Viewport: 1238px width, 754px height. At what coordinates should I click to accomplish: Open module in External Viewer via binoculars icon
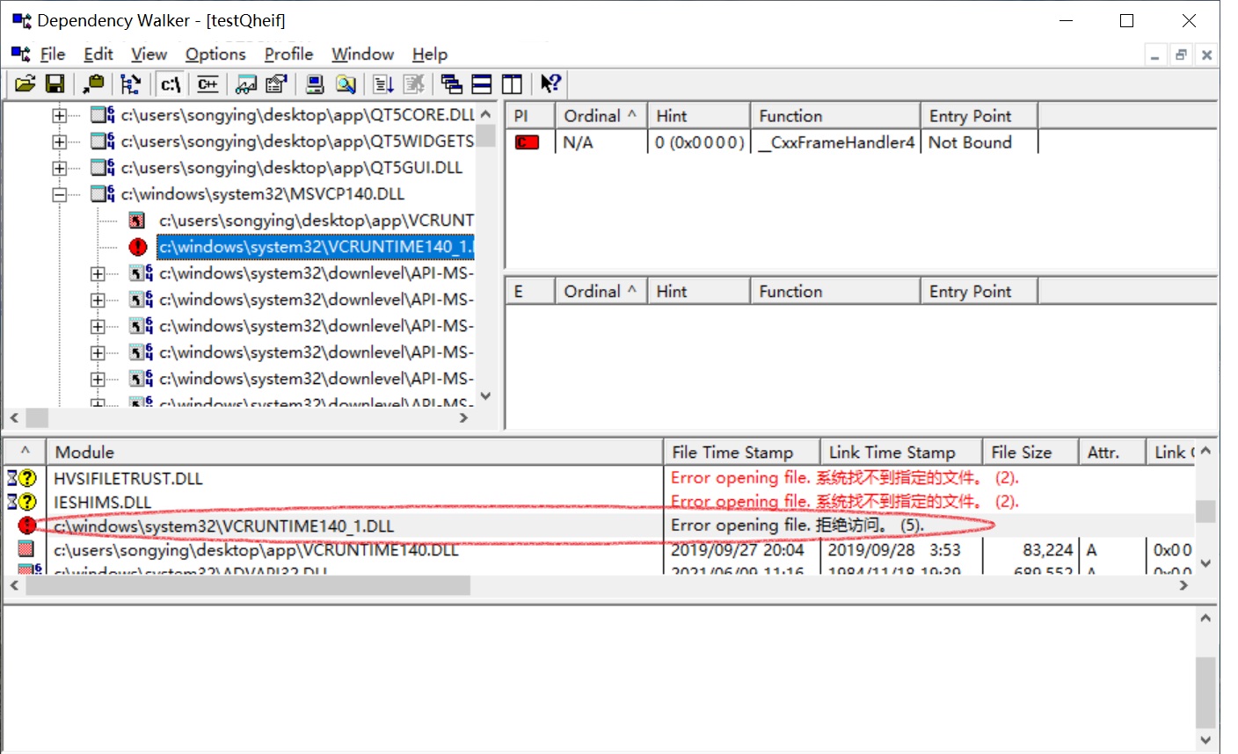248,83
